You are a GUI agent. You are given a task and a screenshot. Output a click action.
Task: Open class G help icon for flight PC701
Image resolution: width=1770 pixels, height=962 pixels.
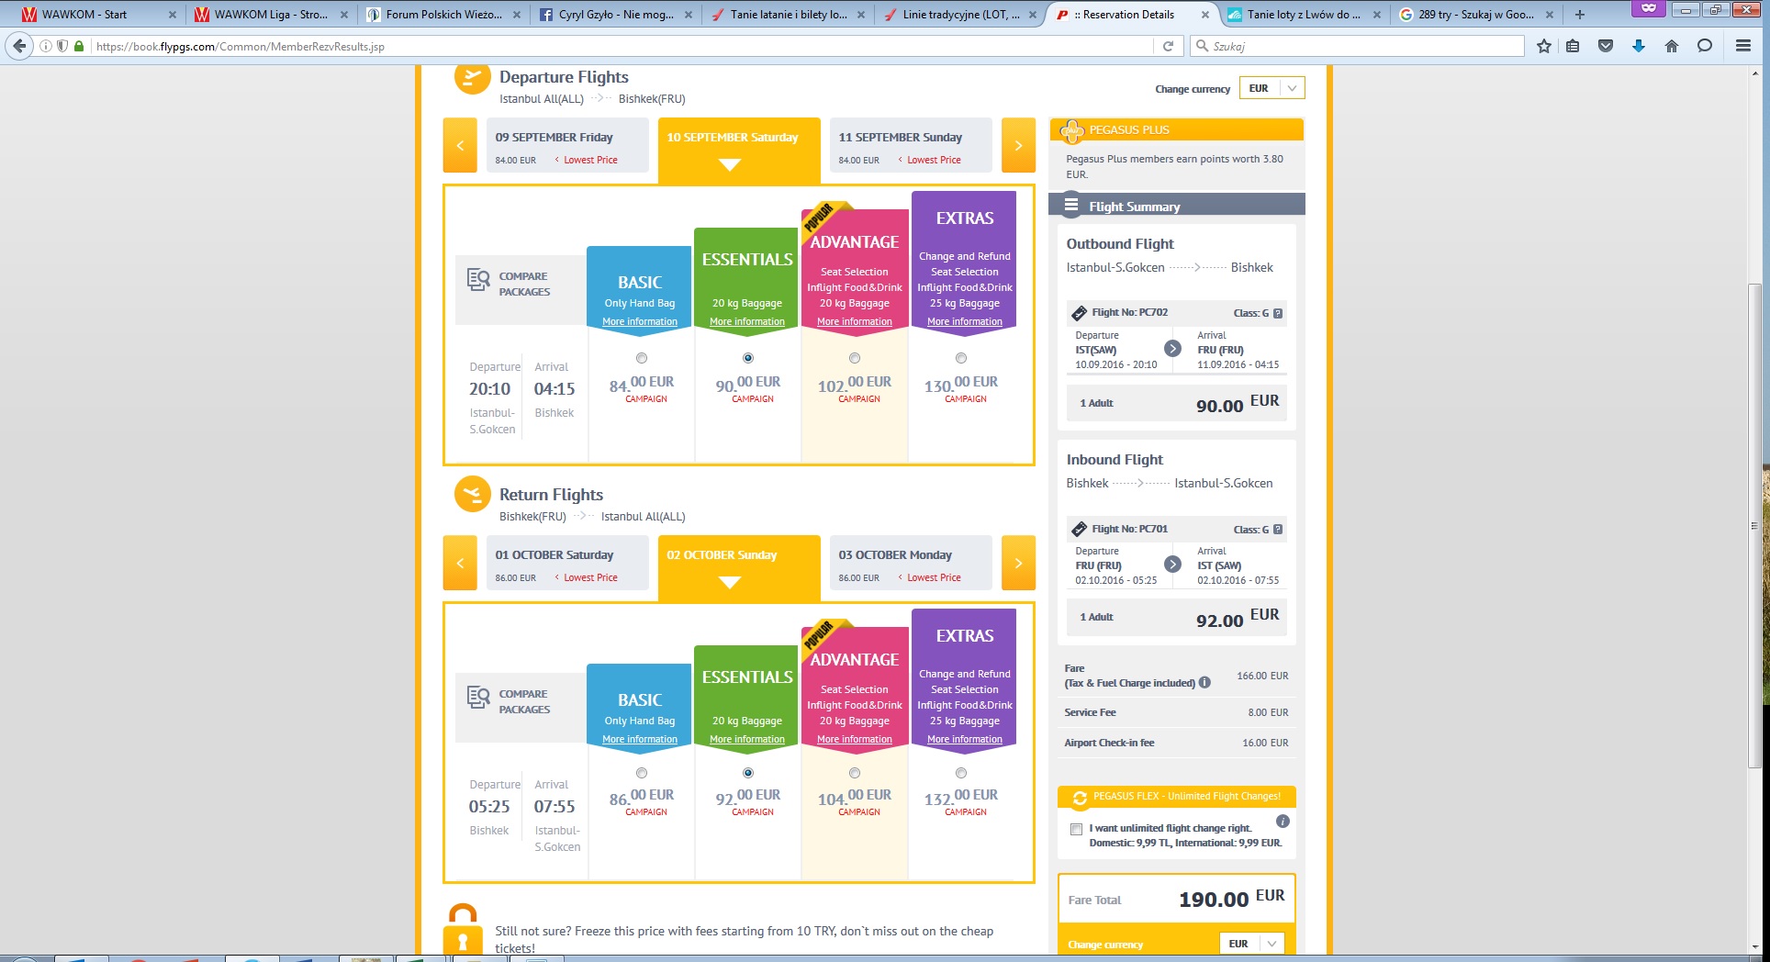pos(1278,530)
